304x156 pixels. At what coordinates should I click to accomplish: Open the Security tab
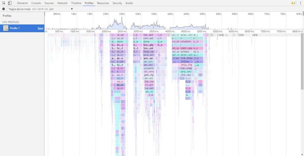tap(117, 3)
